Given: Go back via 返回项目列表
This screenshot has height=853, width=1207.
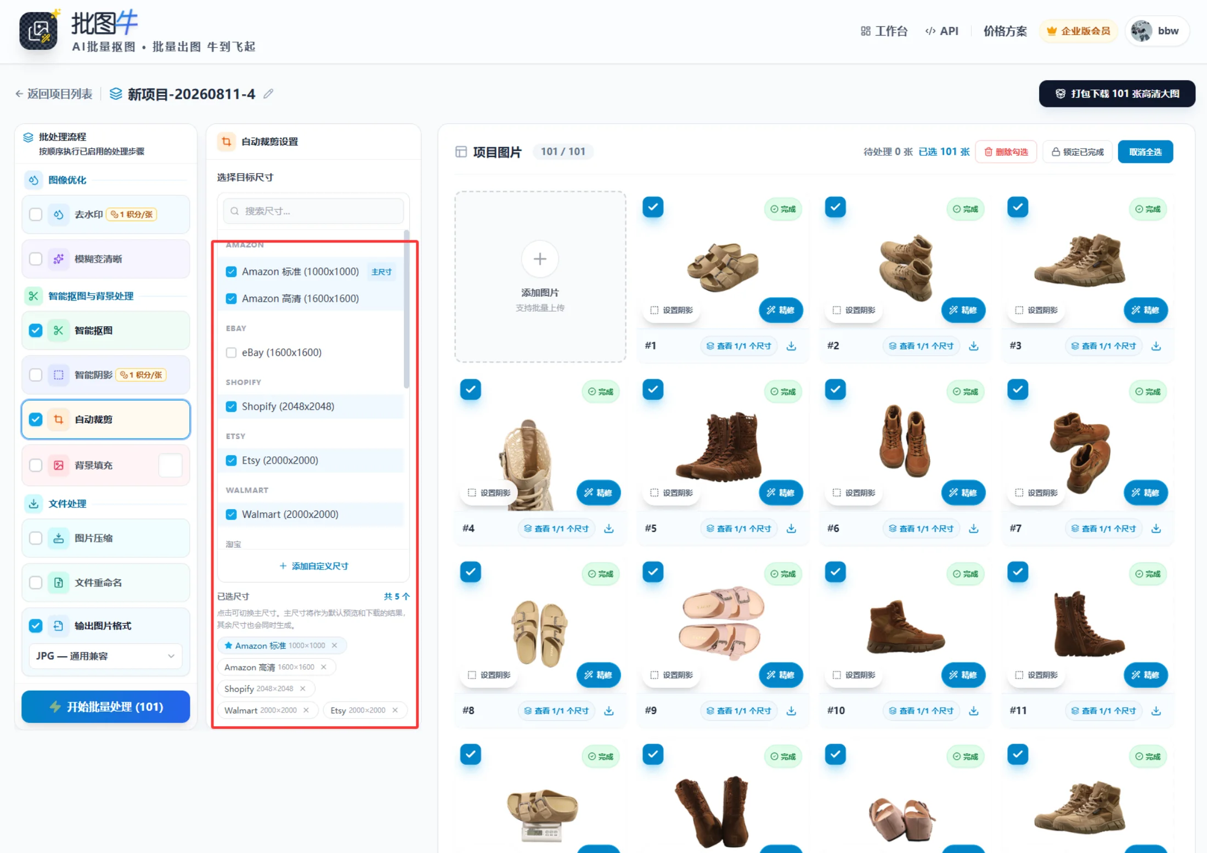Looking at the screenshot, I should tap(54, 94).
